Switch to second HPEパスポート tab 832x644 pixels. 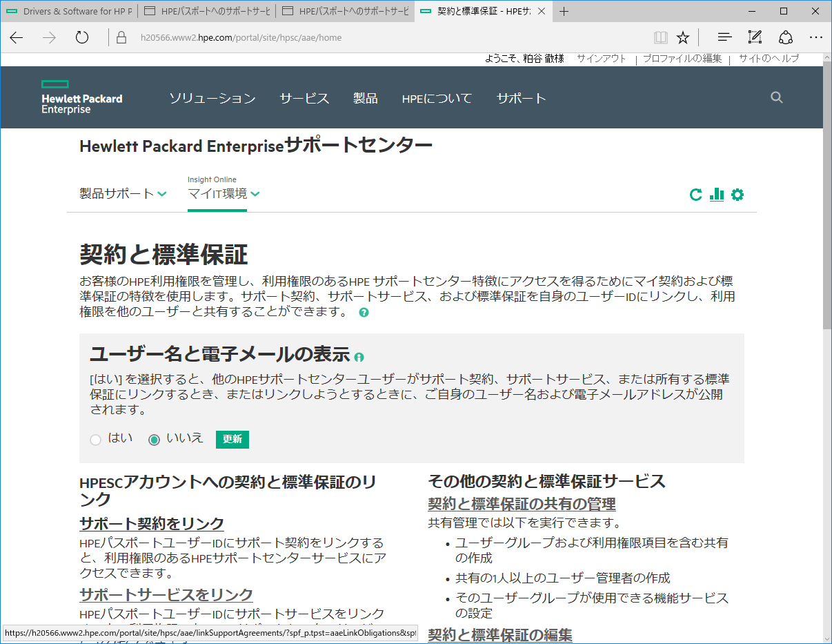point(207,11)
